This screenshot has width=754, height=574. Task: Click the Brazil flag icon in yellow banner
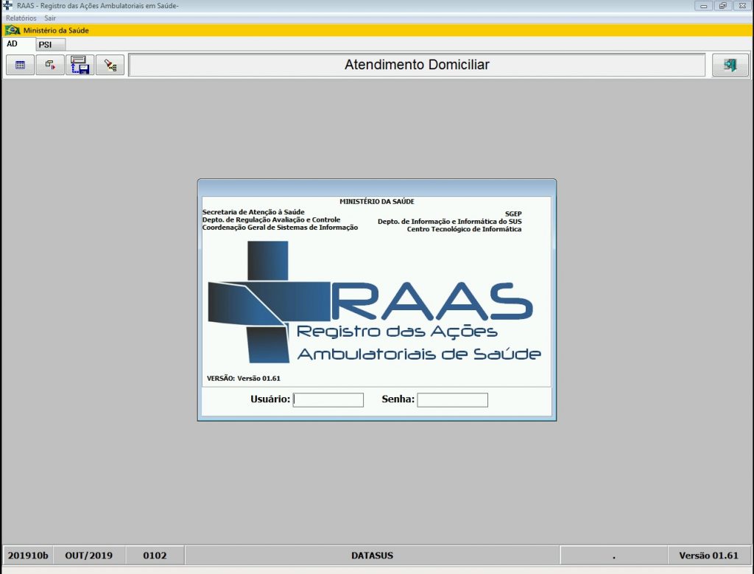pyautogui.click(x=13, y=30)
